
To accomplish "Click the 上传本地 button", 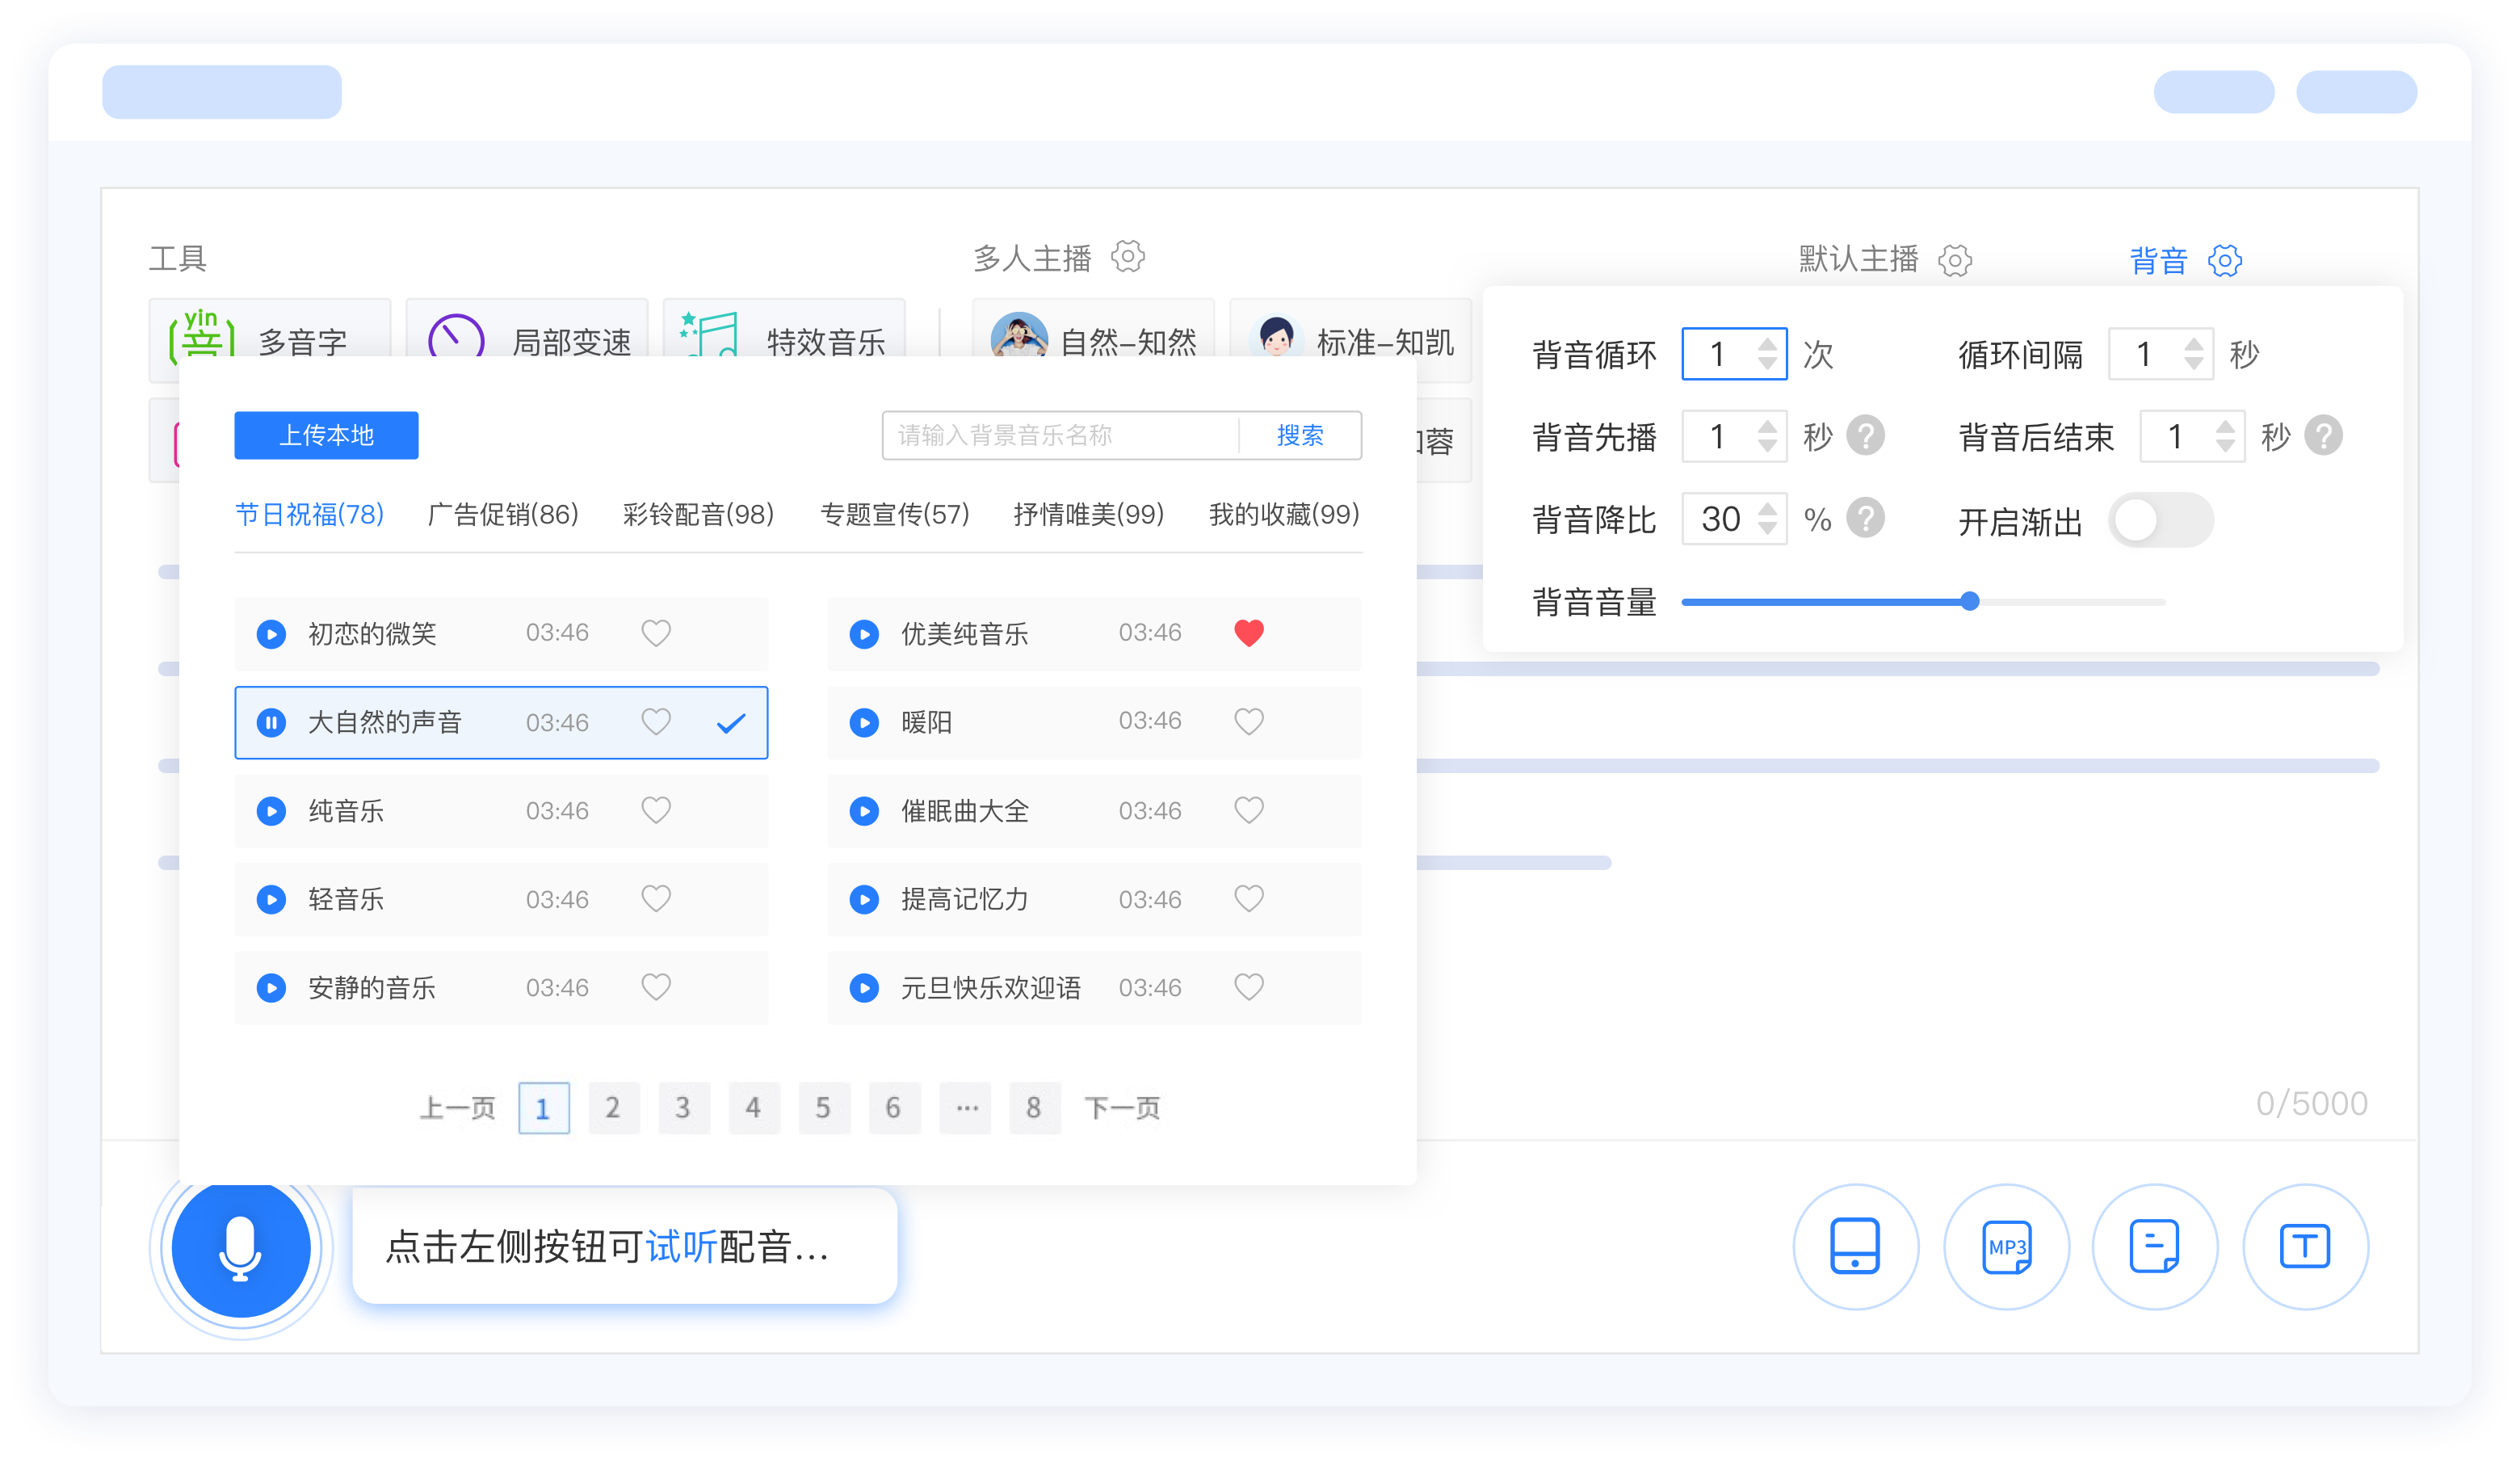I will pos(326,436).
